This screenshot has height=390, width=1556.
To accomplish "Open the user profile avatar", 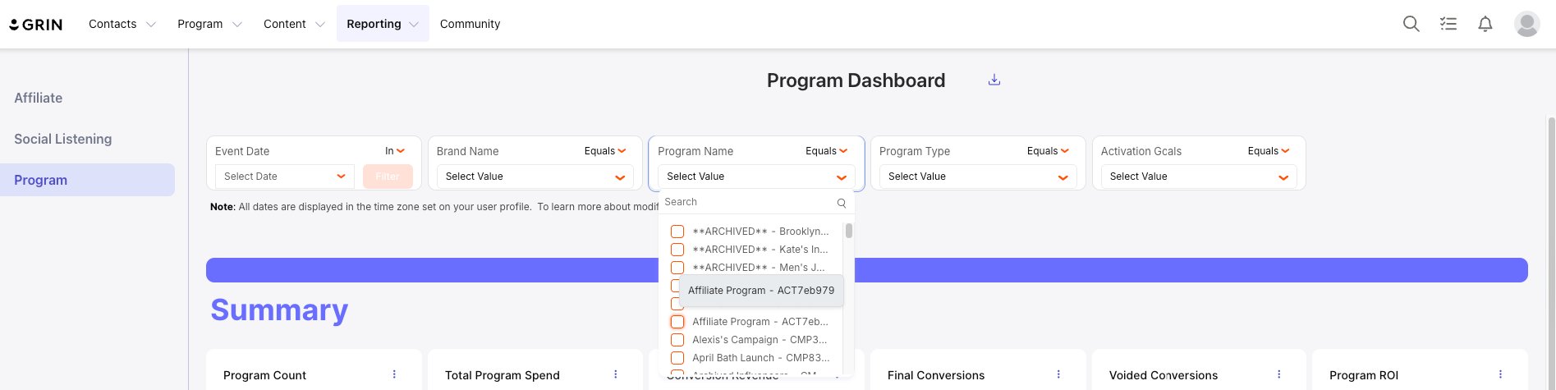I will click(1527, 24).
